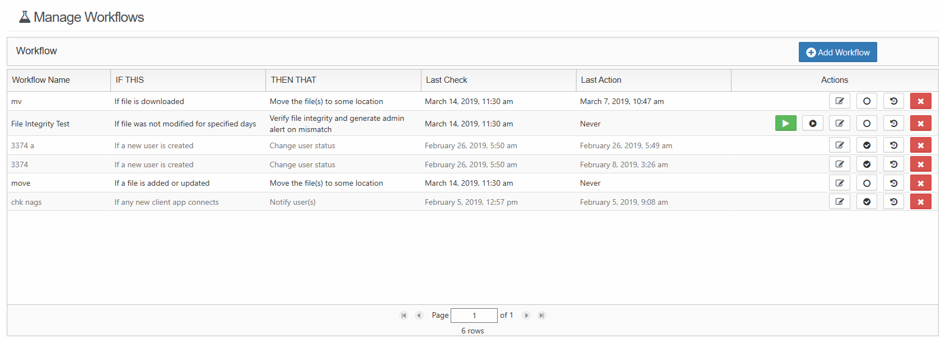Toggle enabled status of File Integrity Test

(867, 123)
